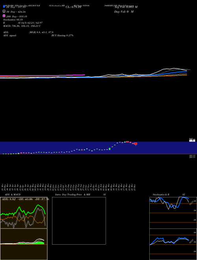This screenshot has height=260, width=197.
Task: Click the 'MACD:' values line
Action: tap(22, 26)
